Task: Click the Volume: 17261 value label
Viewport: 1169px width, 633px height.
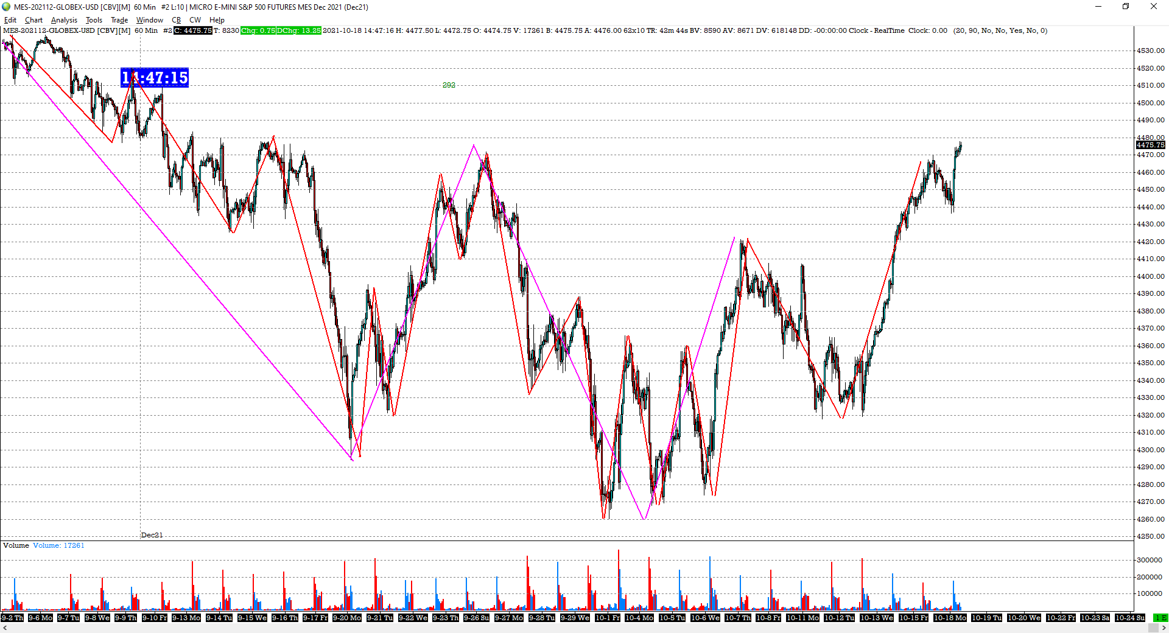Action: tap(58, 545)
